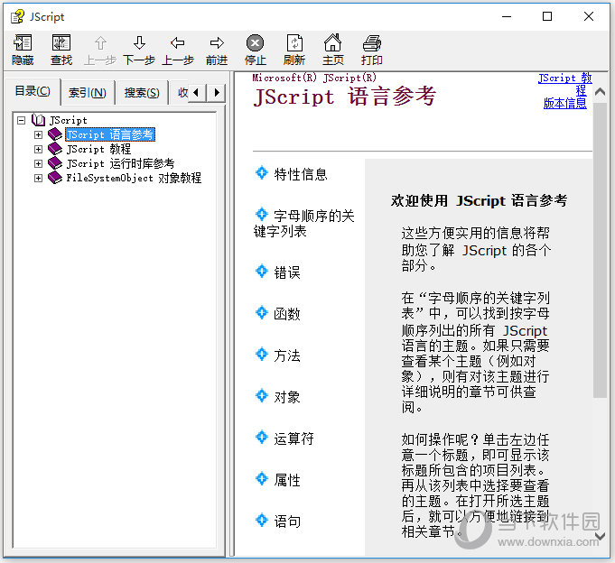Select the root JScript tree item

click(x=69, y=120)
